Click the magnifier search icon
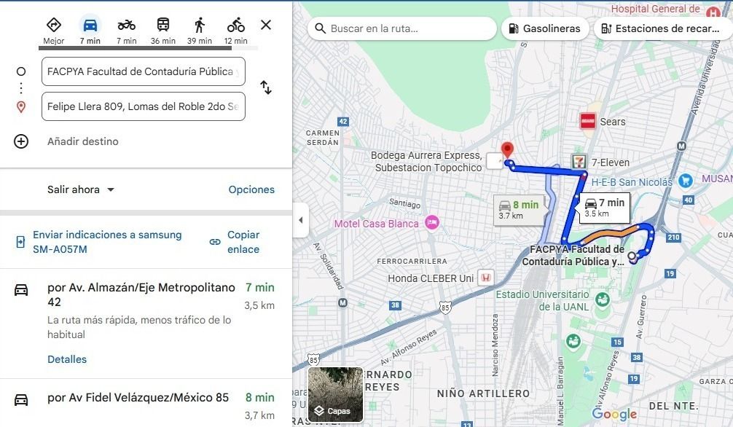 point(320,28)
